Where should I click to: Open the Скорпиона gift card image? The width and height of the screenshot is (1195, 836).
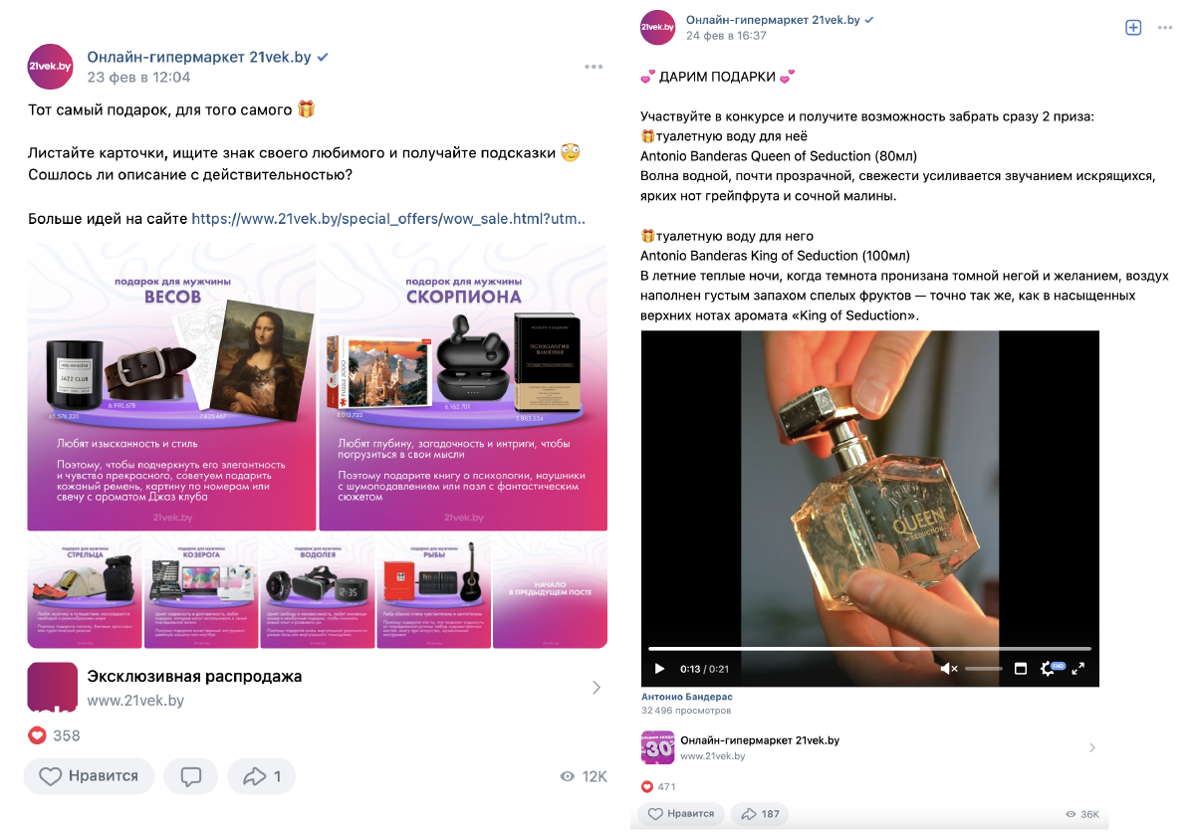pyautogui.click(x=463, y=387)
